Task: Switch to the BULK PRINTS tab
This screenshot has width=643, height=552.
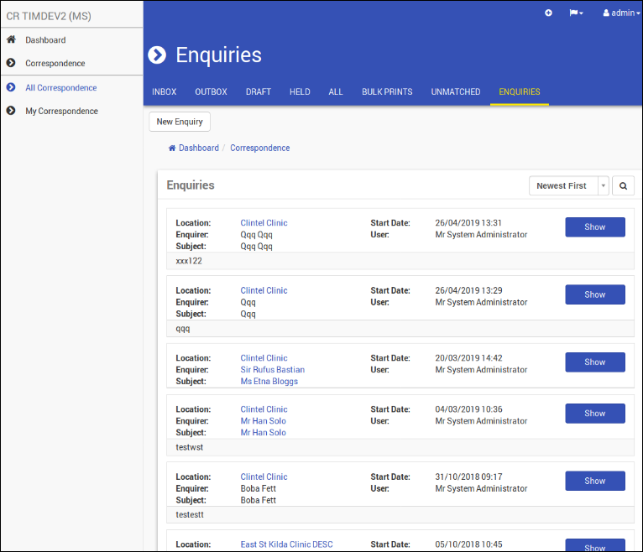Action: coord(387,91)
